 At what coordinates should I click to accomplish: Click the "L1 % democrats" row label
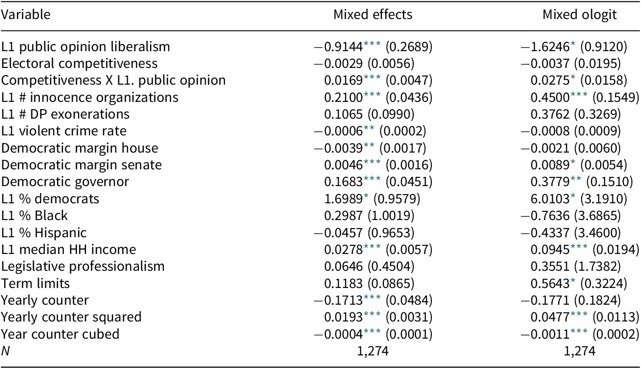pos(50,199)
